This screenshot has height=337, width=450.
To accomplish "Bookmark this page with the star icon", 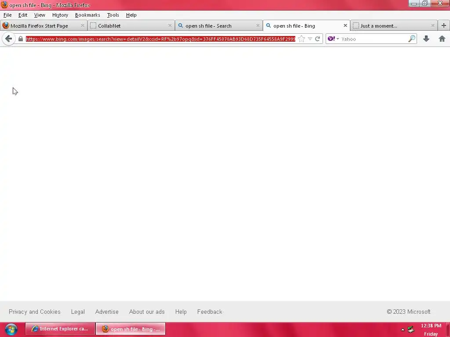I will 301,39.
